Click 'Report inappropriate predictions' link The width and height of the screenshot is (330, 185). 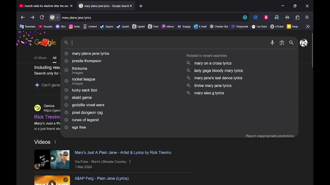pos(270,136)
